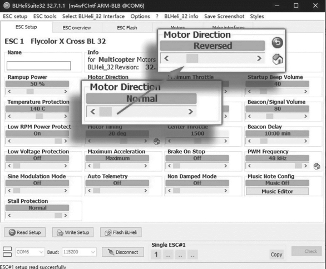
Task: Open the COM6 port dropdown
Action: pyautogui.click(x=30, y=252)
